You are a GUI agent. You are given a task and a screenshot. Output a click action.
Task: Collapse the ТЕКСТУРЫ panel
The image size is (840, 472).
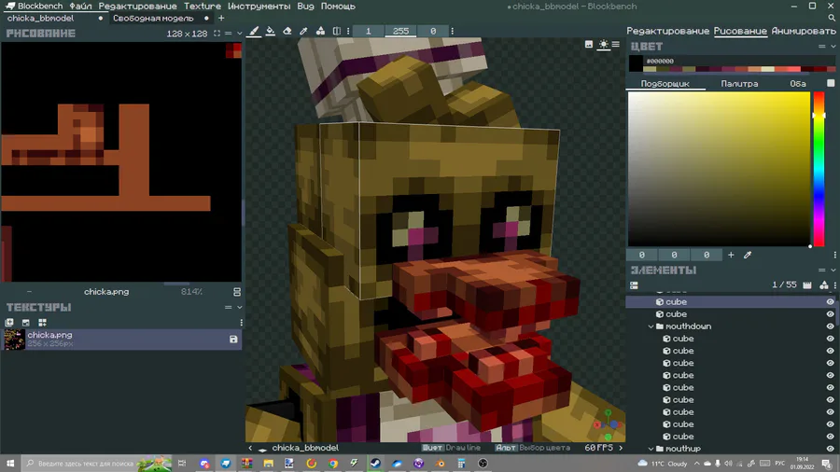pyautogui.click(x=240, y=307)
